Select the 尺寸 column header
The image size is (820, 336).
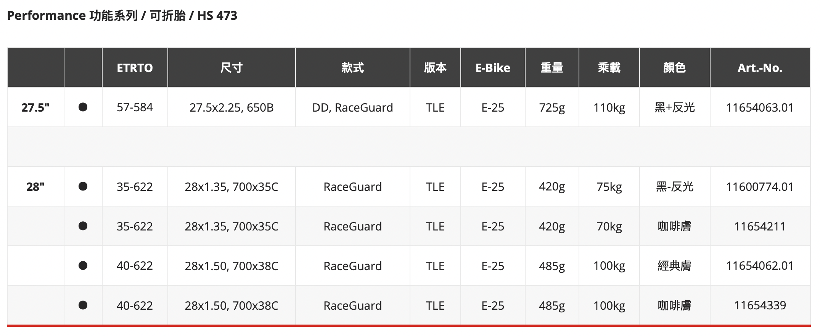point(232,68)
